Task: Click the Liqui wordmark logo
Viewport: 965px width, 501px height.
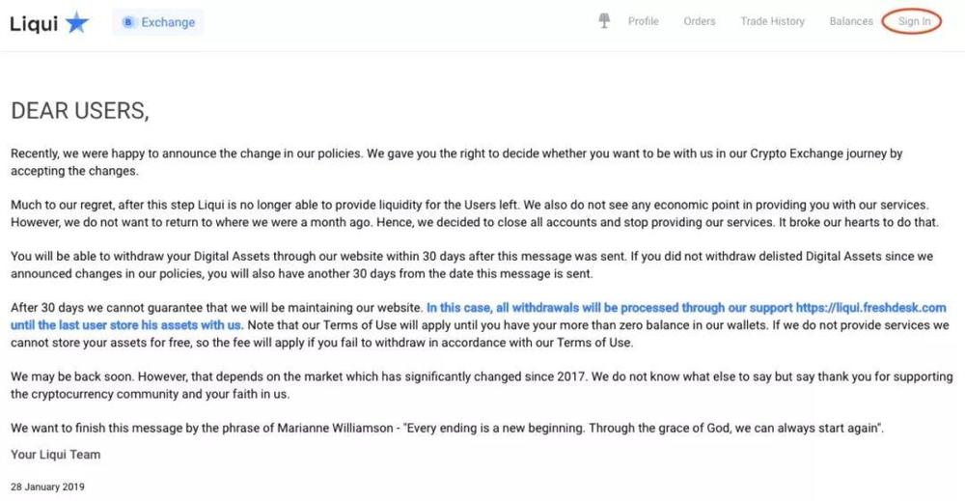Action: (x=34, y=23)
